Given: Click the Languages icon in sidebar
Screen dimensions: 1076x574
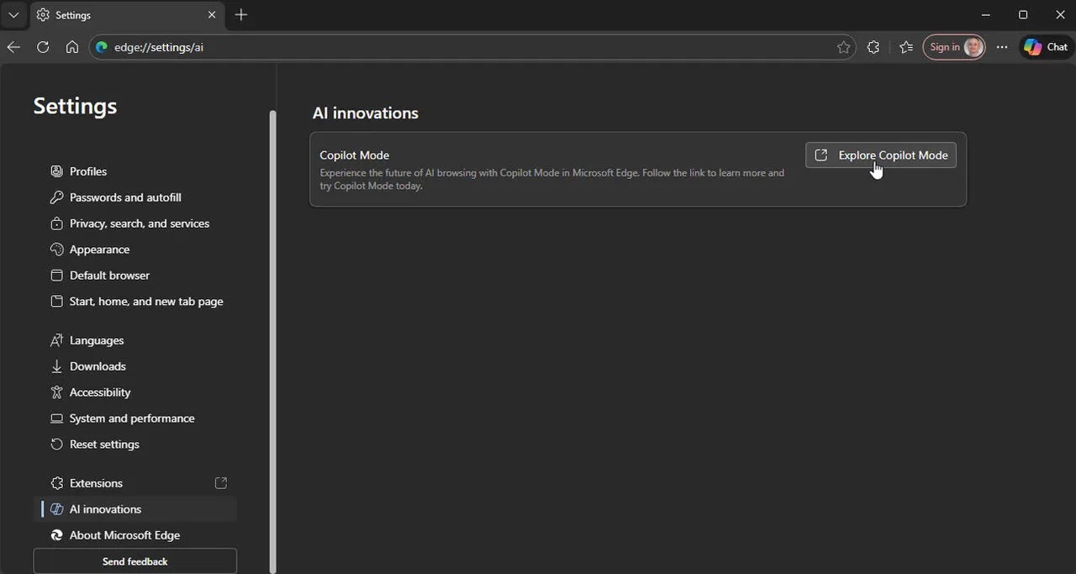Looking at the screenshot, I should click(x=56, y=340).
